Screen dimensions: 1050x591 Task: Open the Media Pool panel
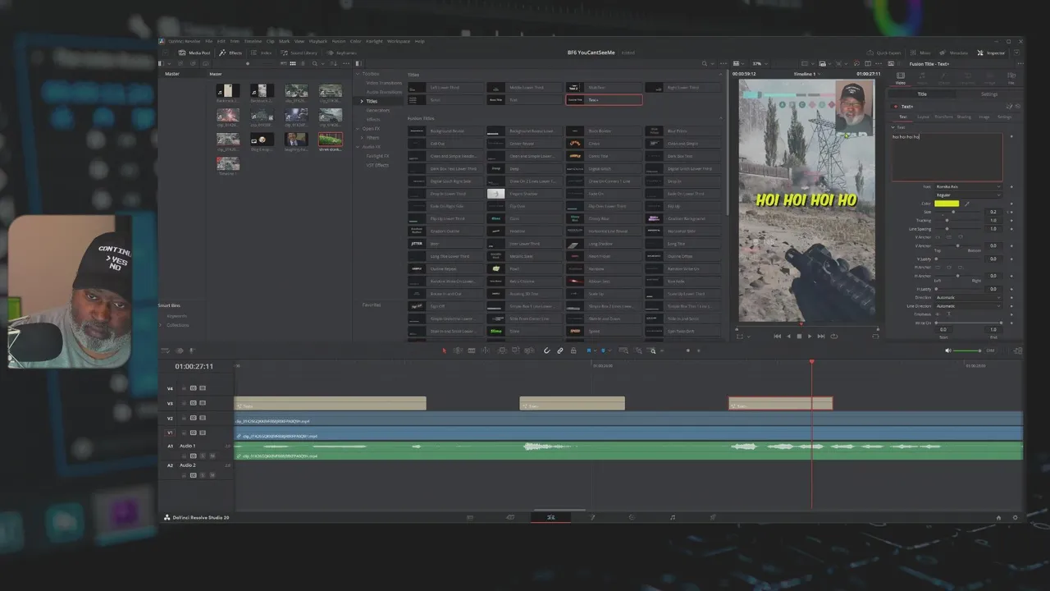click(195, 53)
